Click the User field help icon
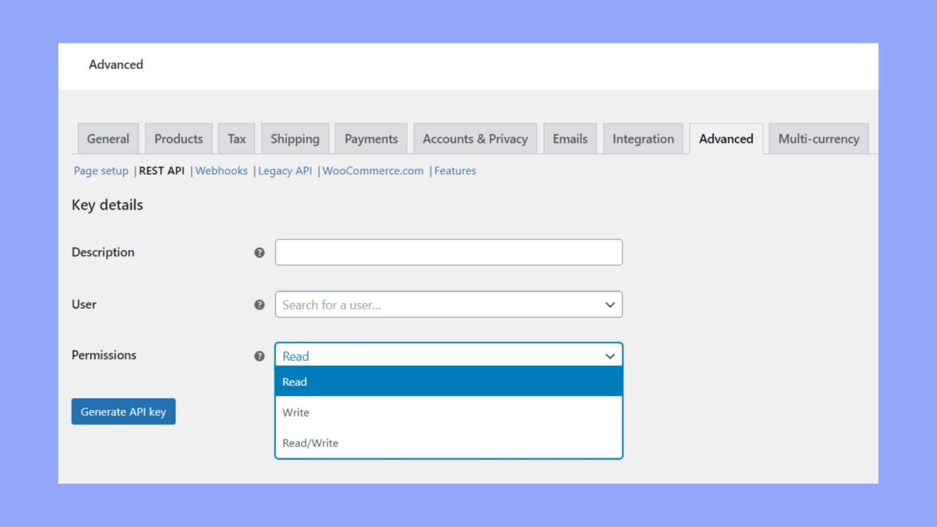 (x=259, y=304)
